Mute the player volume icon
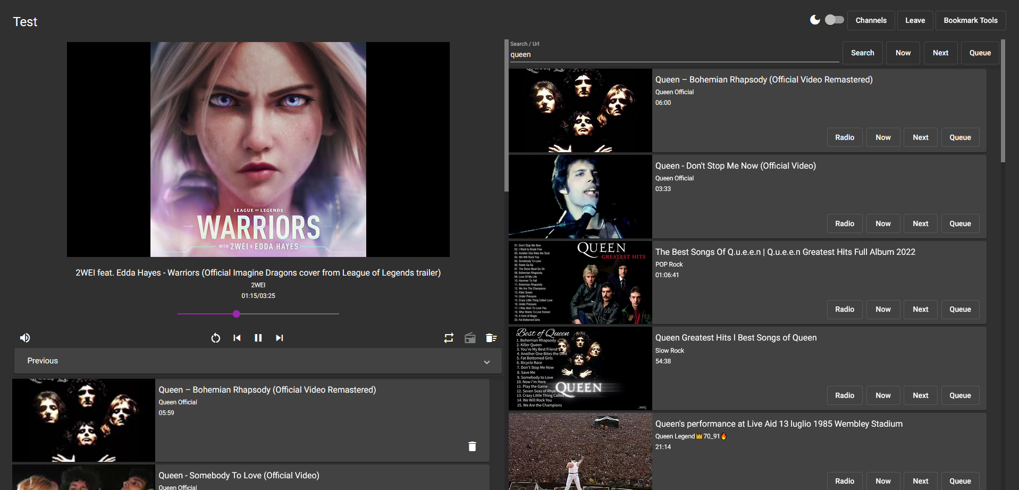Screen dimensions: 1019x490 [x=25, y=338]
